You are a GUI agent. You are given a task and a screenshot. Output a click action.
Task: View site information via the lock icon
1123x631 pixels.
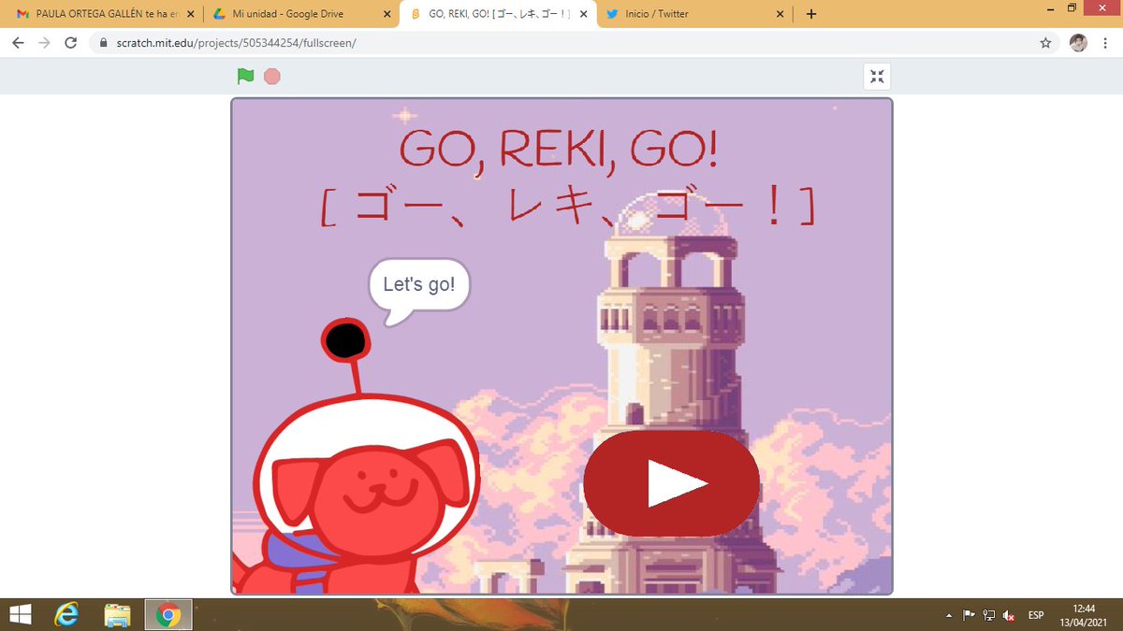(103, 43)
